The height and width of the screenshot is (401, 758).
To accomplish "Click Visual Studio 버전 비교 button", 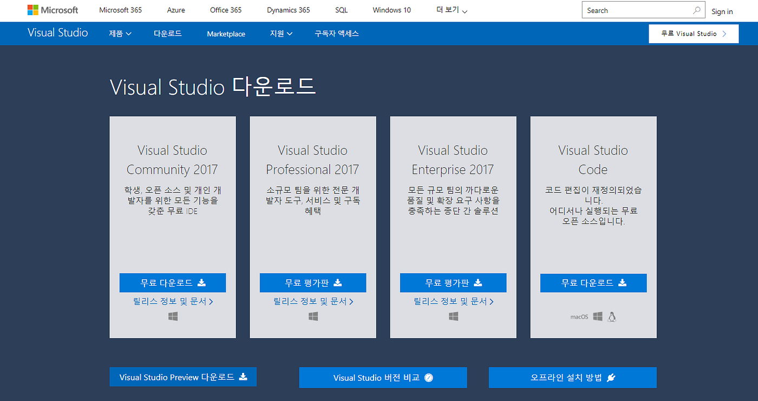I will pyautogui.click(x=383, y=378).
